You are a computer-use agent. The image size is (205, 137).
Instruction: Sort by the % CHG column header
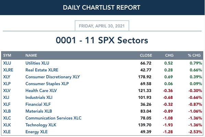[x=194, y=55]
